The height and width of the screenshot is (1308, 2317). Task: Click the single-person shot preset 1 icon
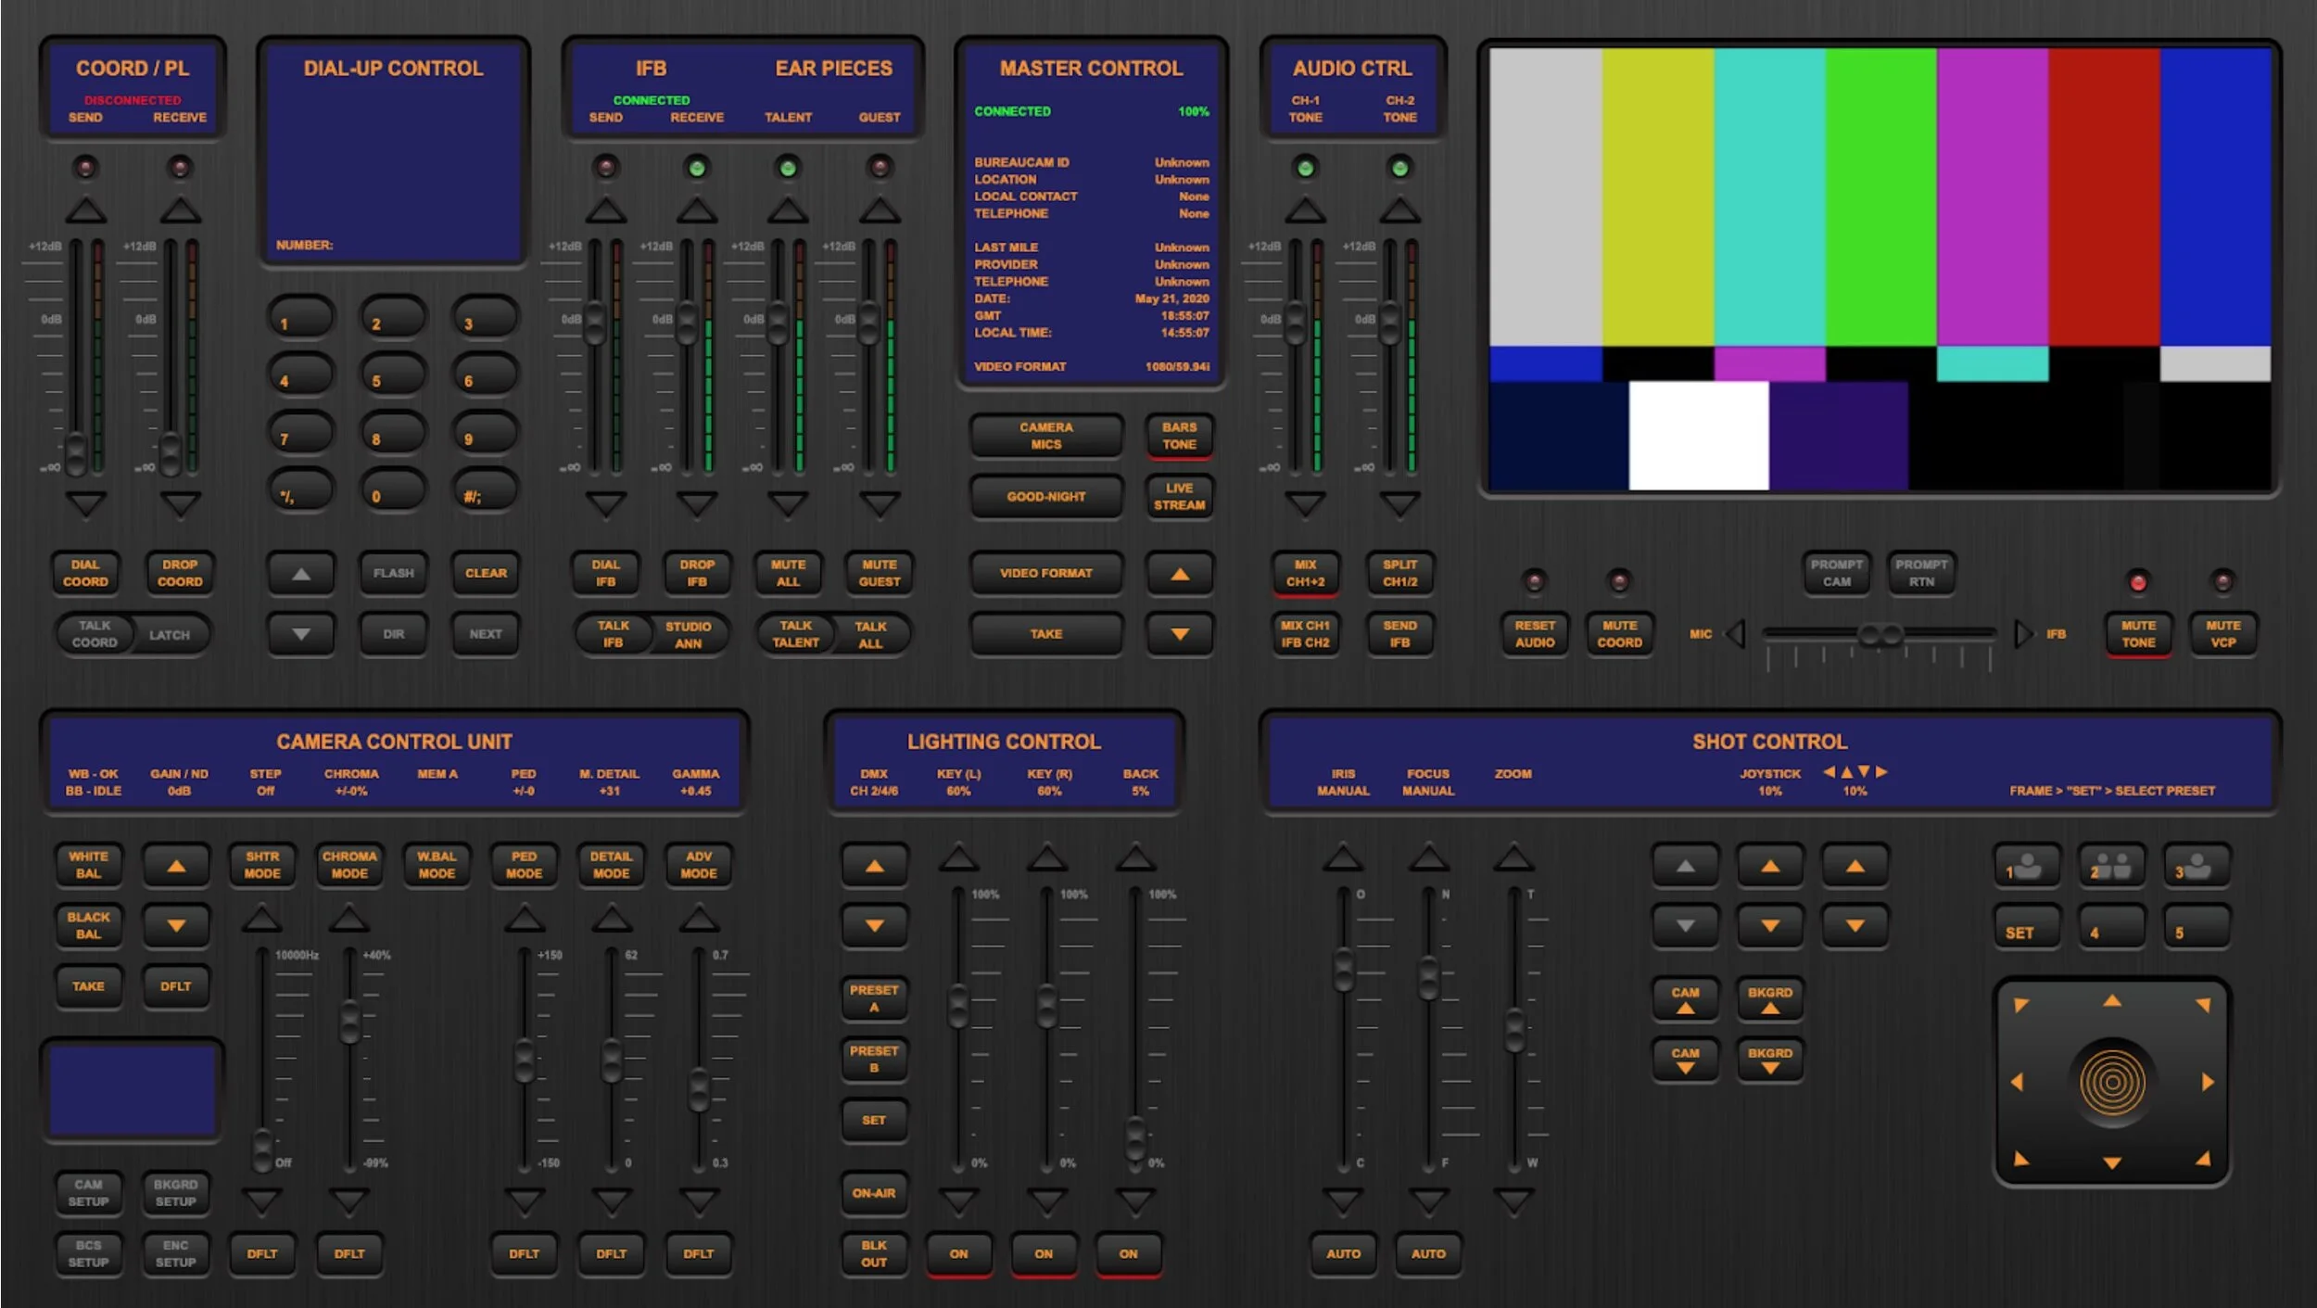coord(2026,867)
